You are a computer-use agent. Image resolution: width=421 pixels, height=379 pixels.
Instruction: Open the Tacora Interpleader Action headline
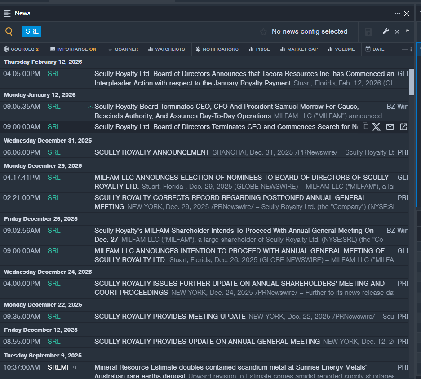click(x=244, y=78)
